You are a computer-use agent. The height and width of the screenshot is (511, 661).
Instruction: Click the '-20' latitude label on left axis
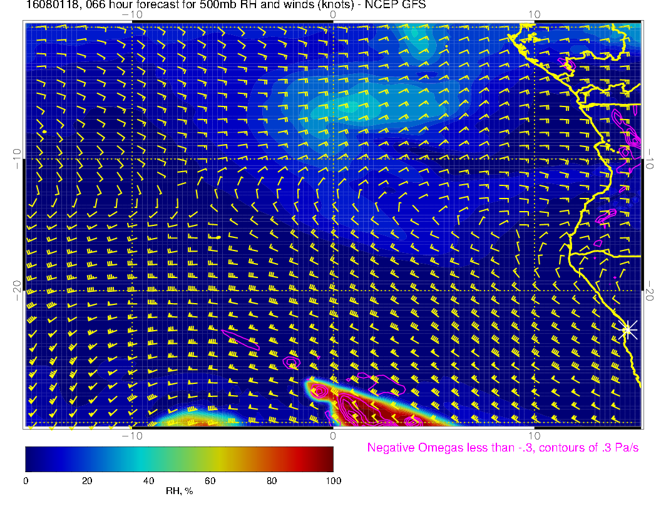(x=17, y=291)
